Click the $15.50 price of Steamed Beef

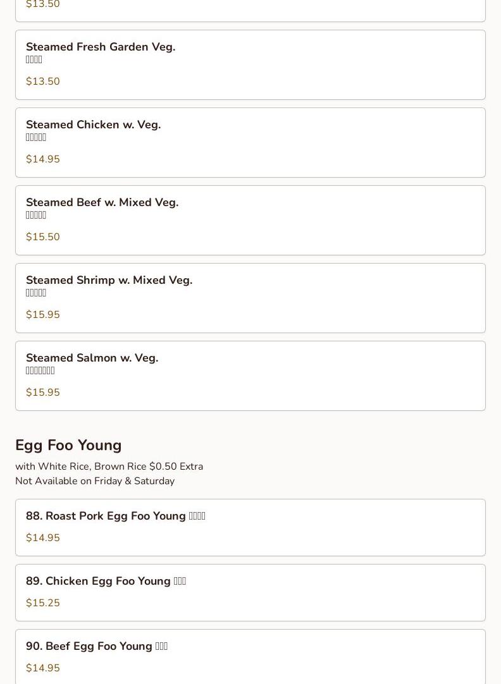click(43, 237)
